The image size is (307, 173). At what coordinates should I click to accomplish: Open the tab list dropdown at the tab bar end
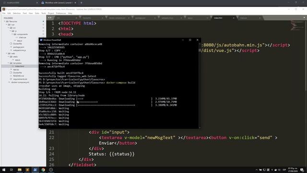tap(304, 18)
